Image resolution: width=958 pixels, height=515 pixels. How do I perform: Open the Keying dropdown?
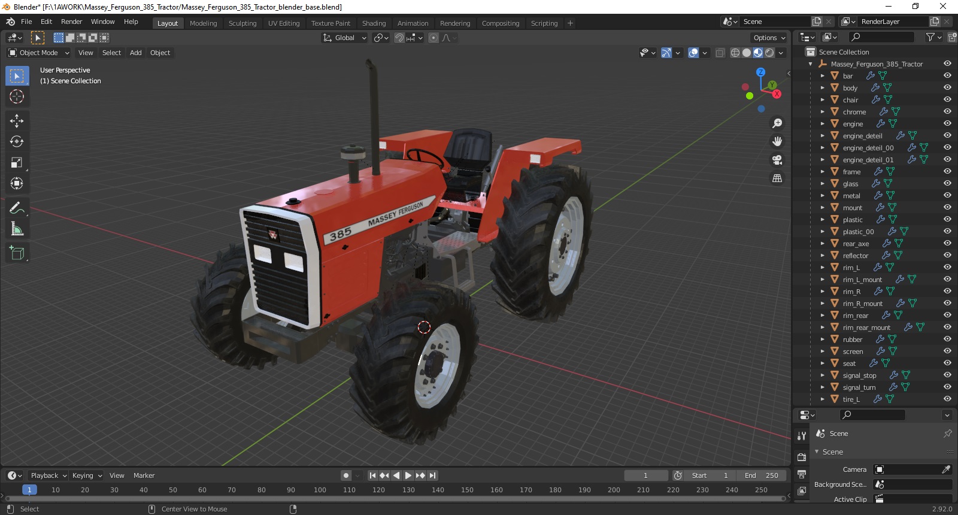(x=87, y=475)
